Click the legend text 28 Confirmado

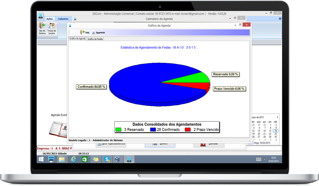(x=168, y=129)
